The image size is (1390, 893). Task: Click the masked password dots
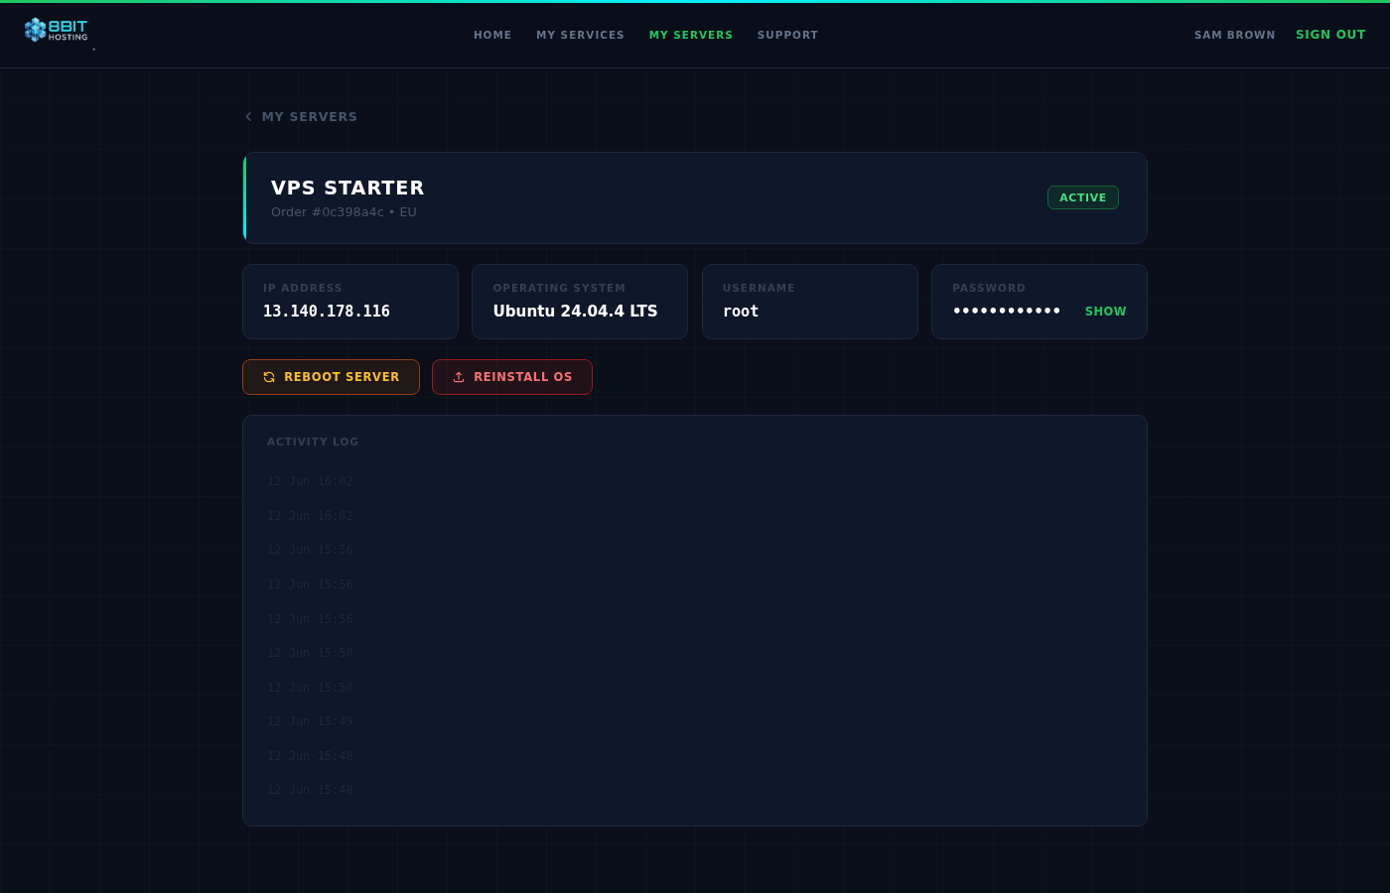click(x=1007, y=312)
